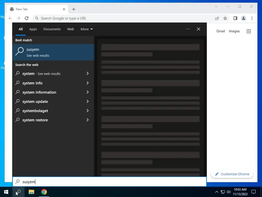Open the susyem best match result
This screenshot has width=262, height=197.
(x=53, y=52)
